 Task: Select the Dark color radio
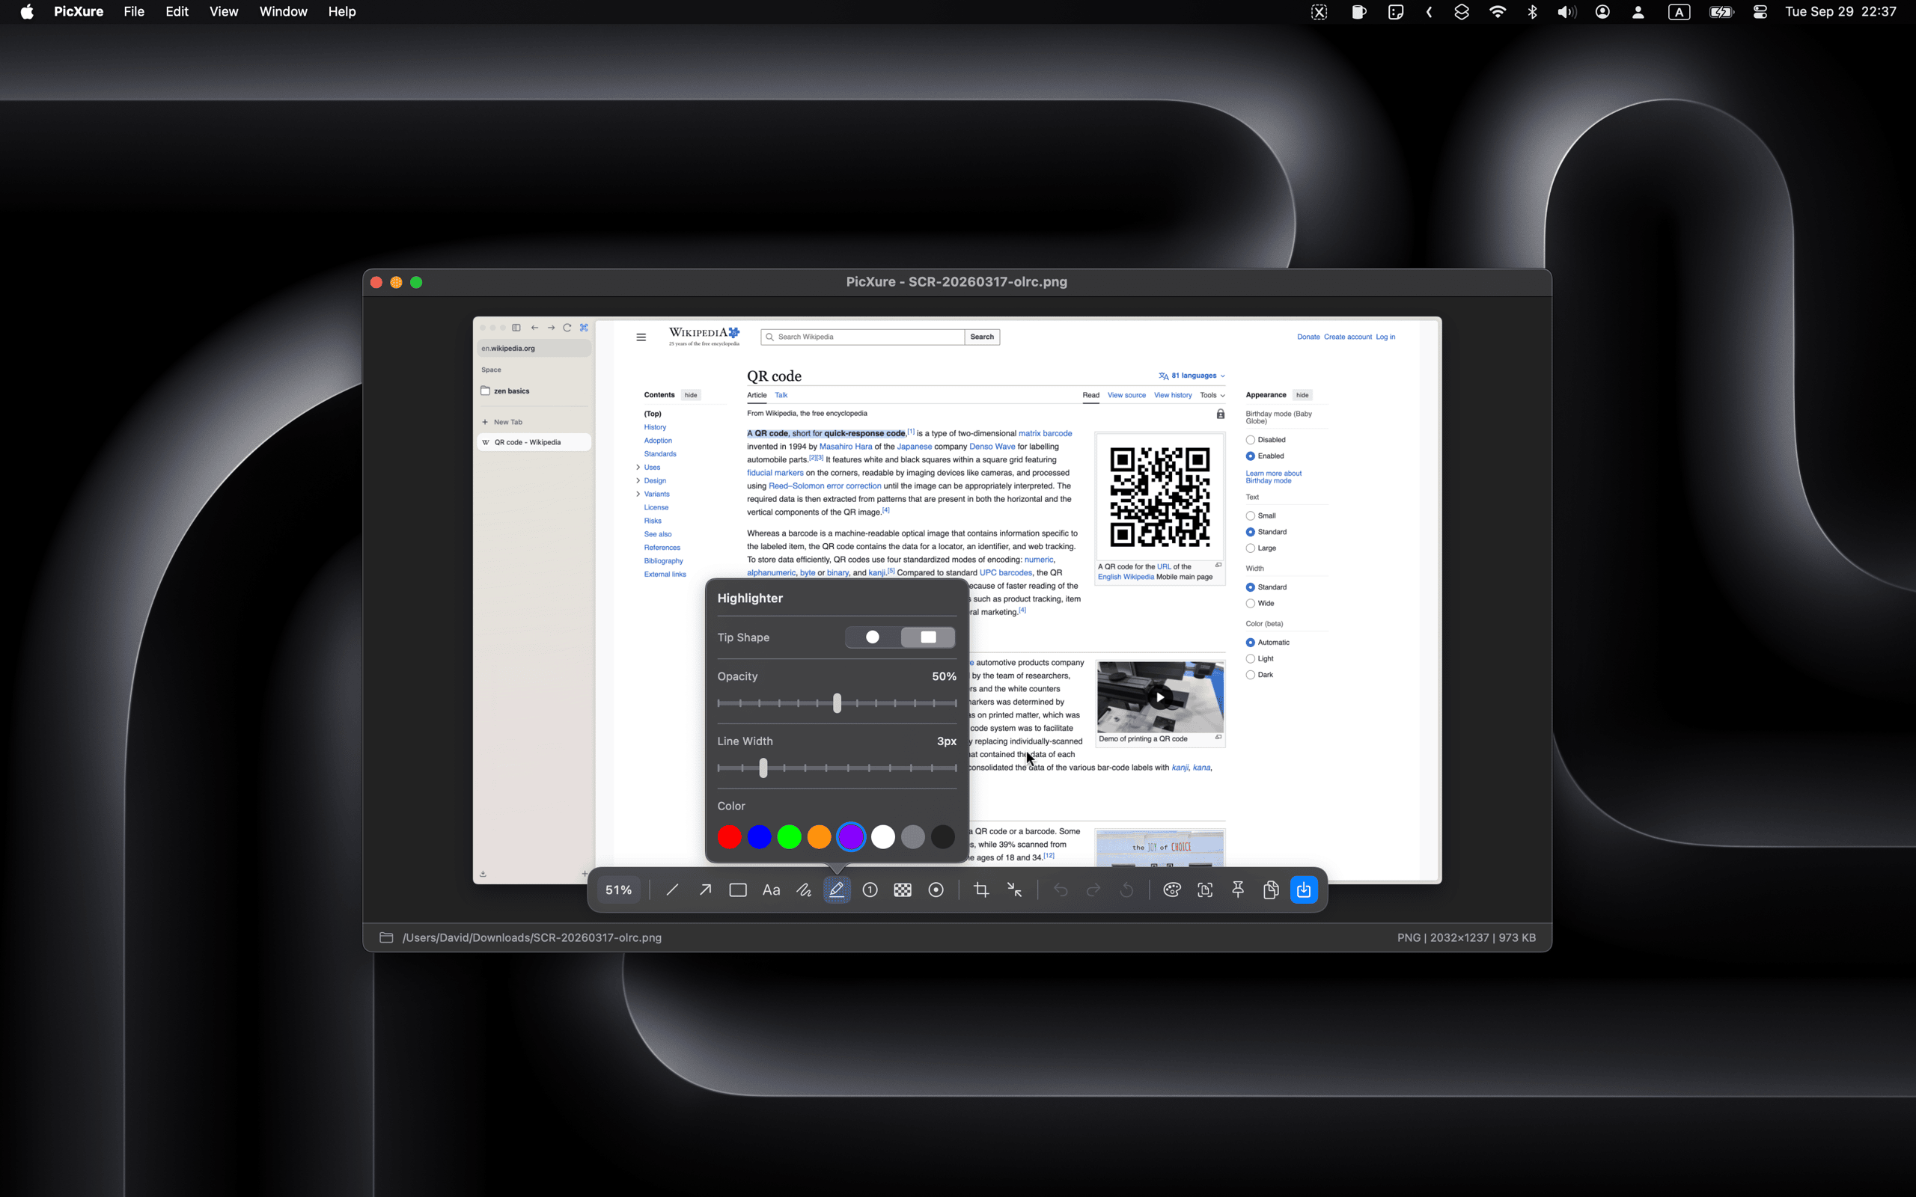point(1250,675)
